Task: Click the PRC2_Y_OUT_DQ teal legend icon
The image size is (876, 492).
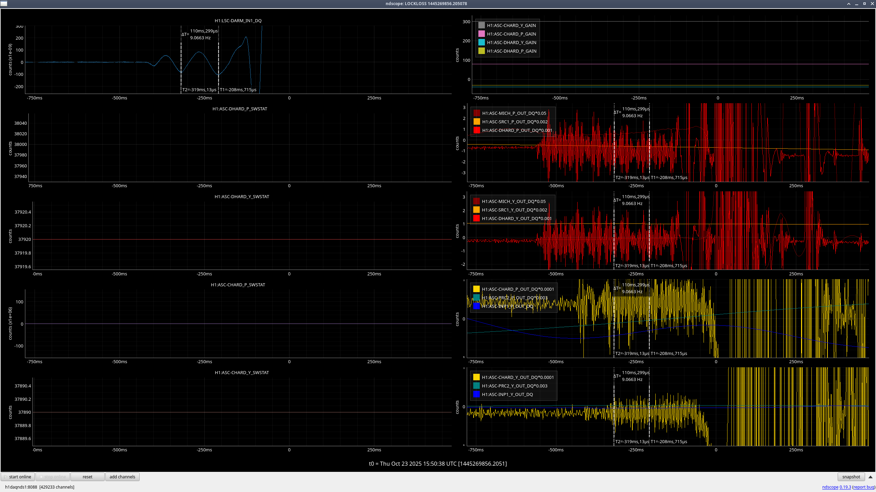Action: [476, 386]
